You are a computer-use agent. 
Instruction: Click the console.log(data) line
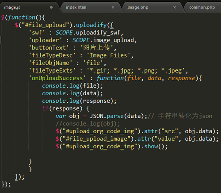(72, 93)
